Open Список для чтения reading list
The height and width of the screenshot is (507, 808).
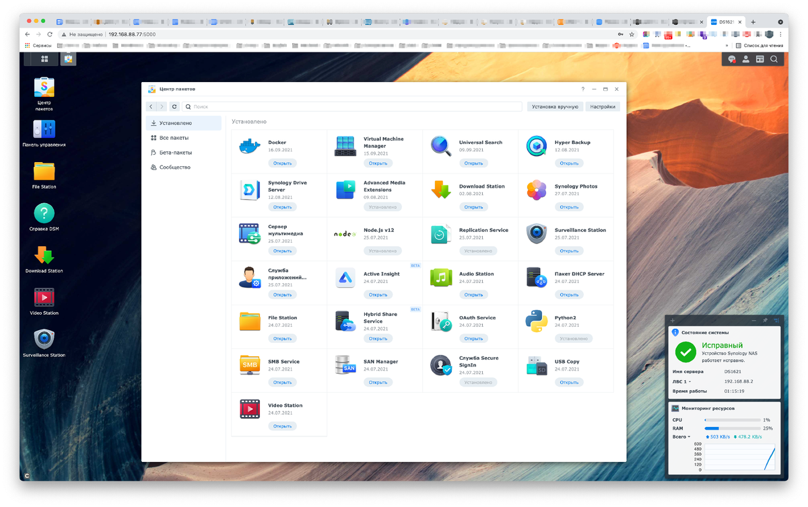[x=760, y=46]
